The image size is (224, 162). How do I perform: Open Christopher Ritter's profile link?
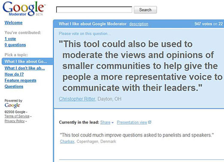tap(77, 99)
